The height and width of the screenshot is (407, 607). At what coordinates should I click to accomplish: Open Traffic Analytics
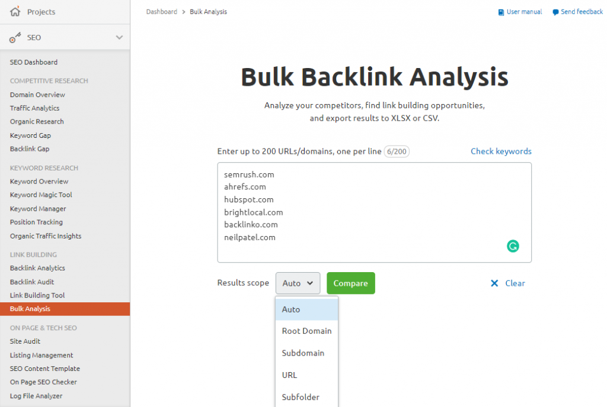pos(35,108)
